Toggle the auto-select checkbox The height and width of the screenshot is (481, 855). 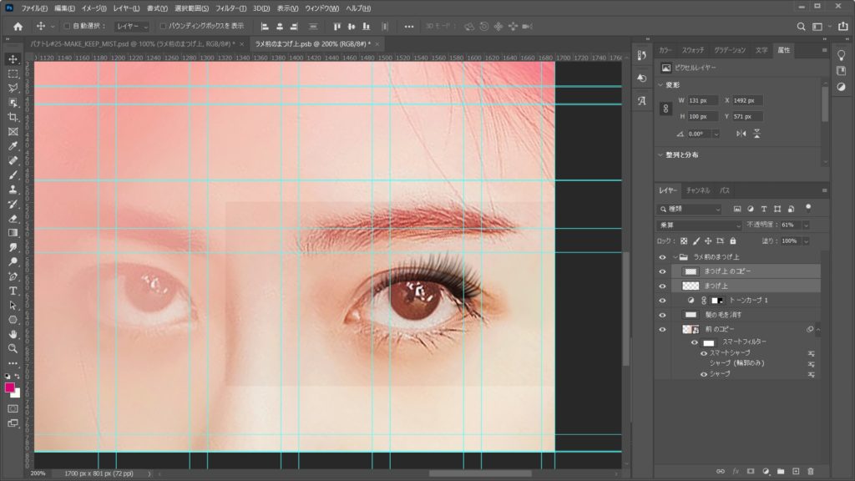(x=67, y=26)
